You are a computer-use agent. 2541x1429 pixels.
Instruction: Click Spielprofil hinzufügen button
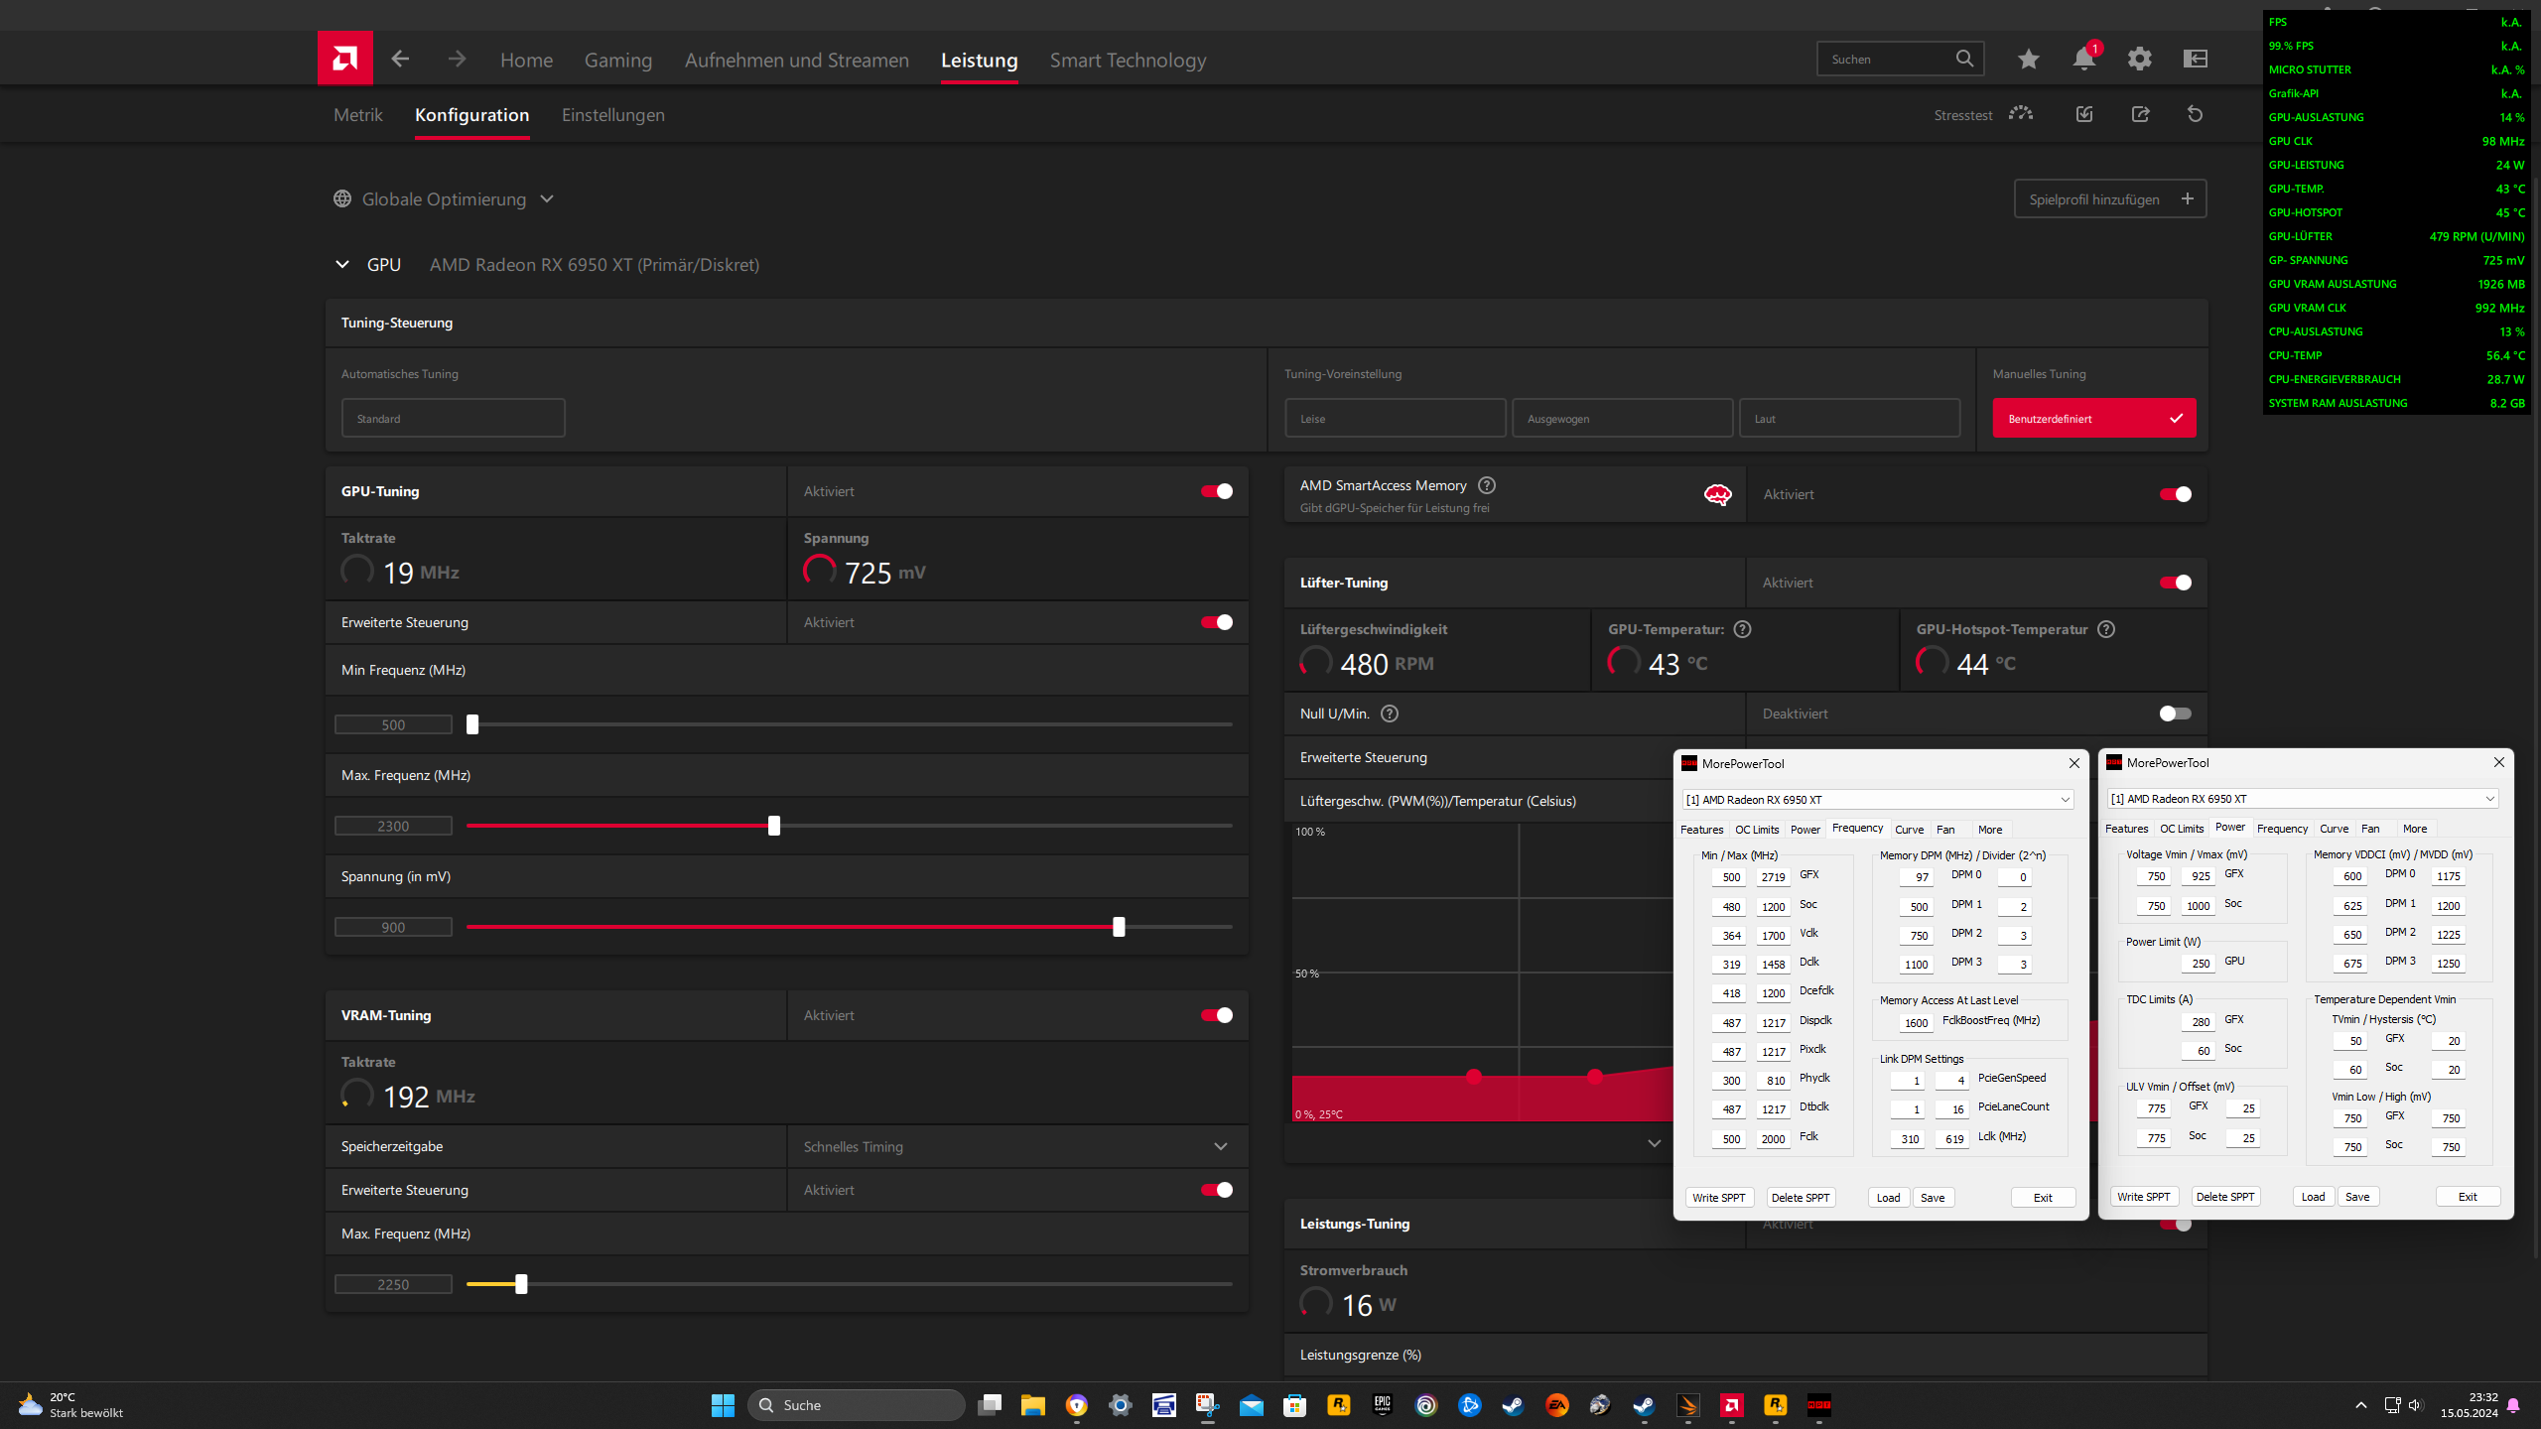coord(2109,199)
